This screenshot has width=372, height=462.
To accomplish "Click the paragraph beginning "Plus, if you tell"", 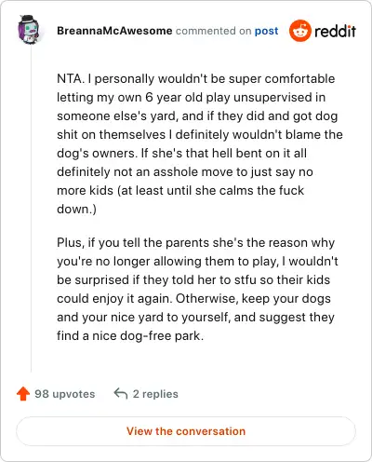I will pos(197,289).
